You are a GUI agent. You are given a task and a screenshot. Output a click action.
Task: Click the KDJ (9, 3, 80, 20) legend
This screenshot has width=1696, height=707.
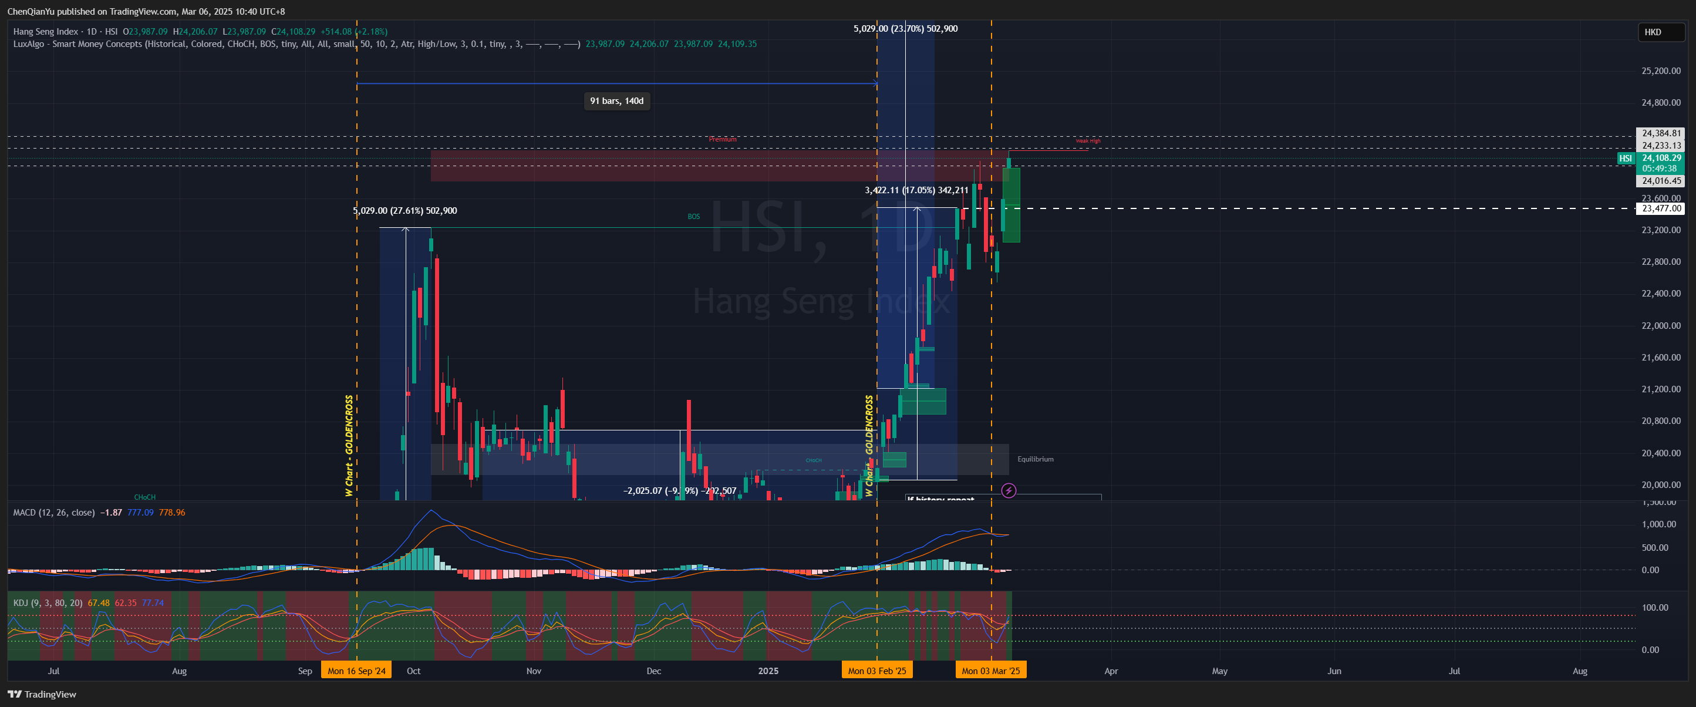pyautogui.click(x=48, y=602)
